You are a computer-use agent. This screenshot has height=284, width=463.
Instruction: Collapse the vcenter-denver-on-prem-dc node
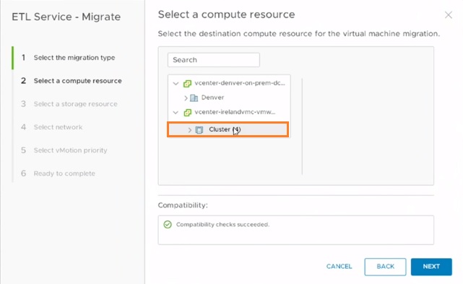tap(176, 84)
